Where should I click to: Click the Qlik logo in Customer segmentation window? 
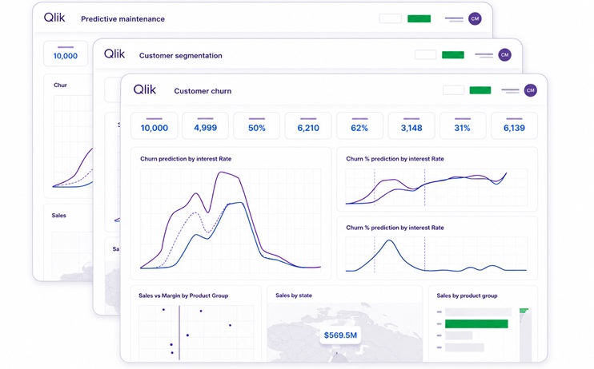coord(114,54)
